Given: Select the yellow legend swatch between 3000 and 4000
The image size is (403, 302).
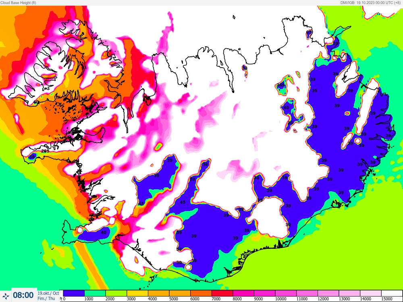Looking at the screenshot, I should (137, 293).
